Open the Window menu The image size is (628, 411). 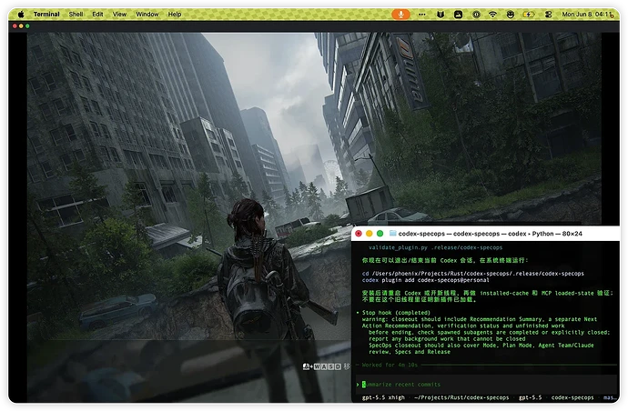(x=147, y=14)
